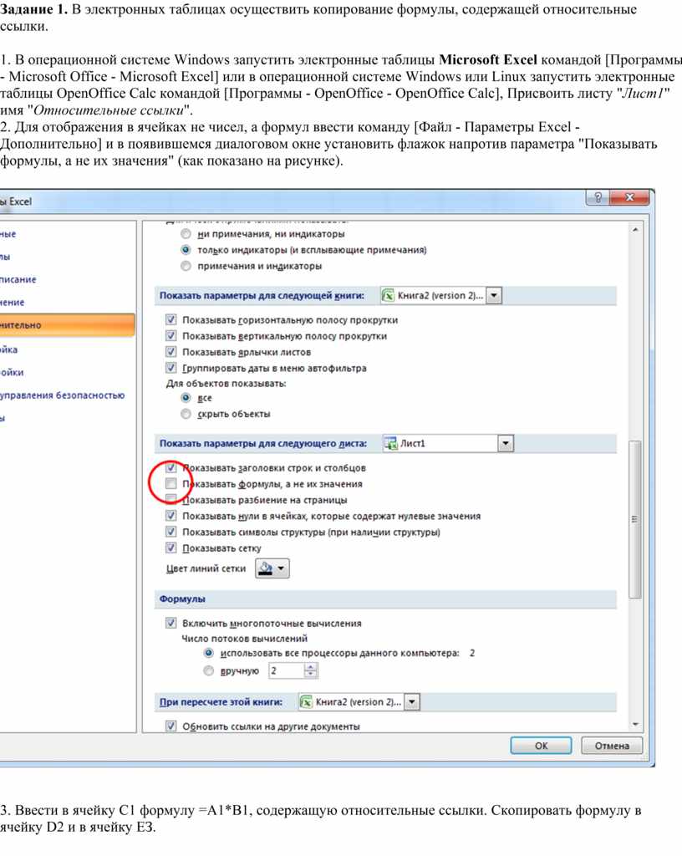Toggle 'Показывать ярлычки листов' checkbox
This screenshot has height=856, width=682.
pyautogui.click(x=170, y=352)
